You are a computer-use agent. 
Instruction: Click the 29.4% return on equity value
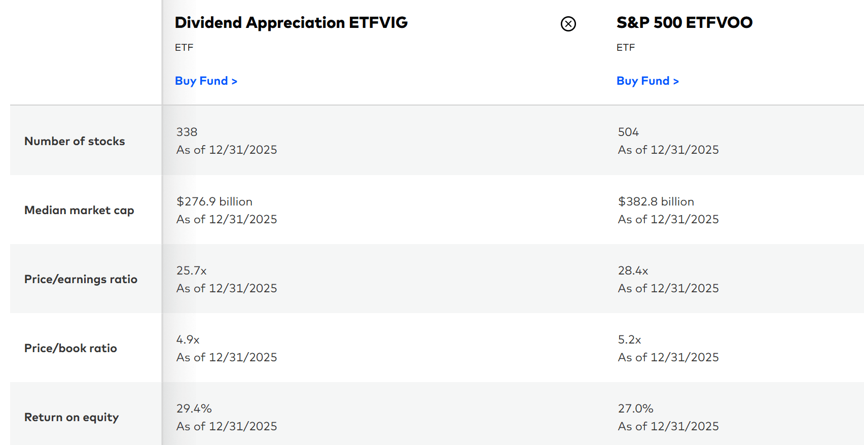tap(194, 408)
